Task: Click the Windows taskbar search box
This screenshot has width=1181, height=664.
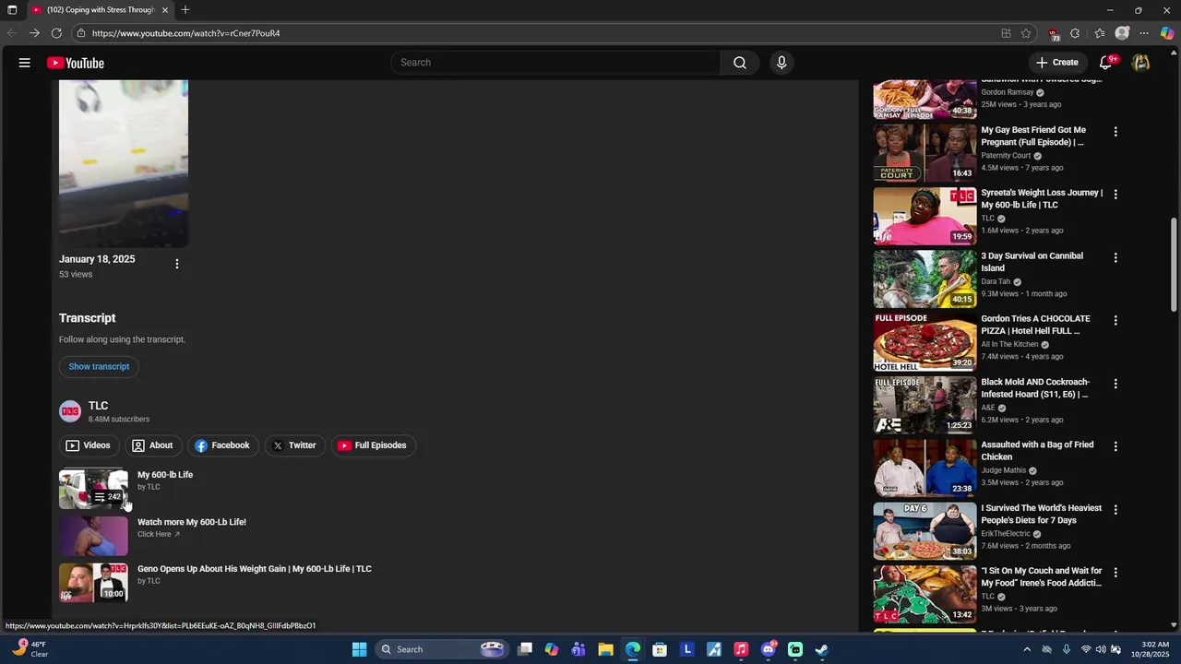Action: click(441, 649)
